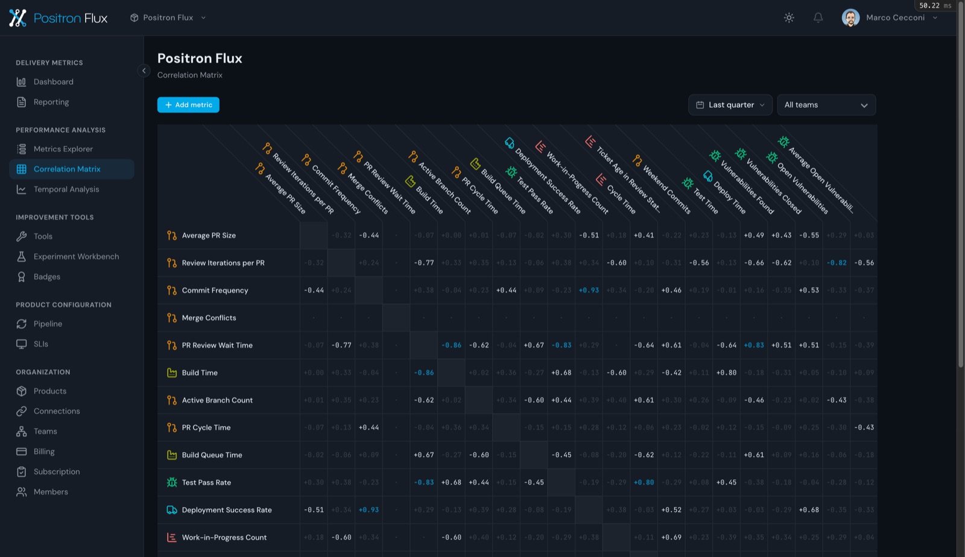The height and width of the screenshot is (557, 965).
Task: Click the SLIs monitor icon
Action: pos(22,344)
